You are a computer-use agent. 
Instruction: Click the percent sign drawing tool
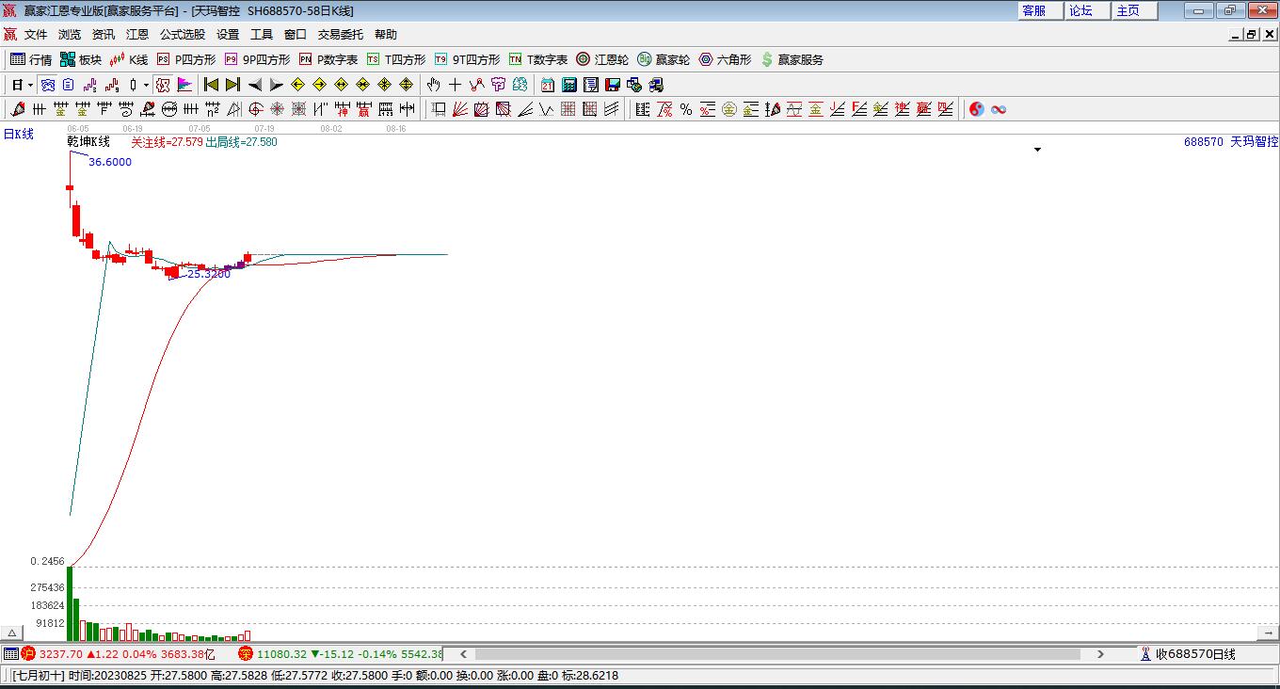pyautogui.click(x=686, y=109)
